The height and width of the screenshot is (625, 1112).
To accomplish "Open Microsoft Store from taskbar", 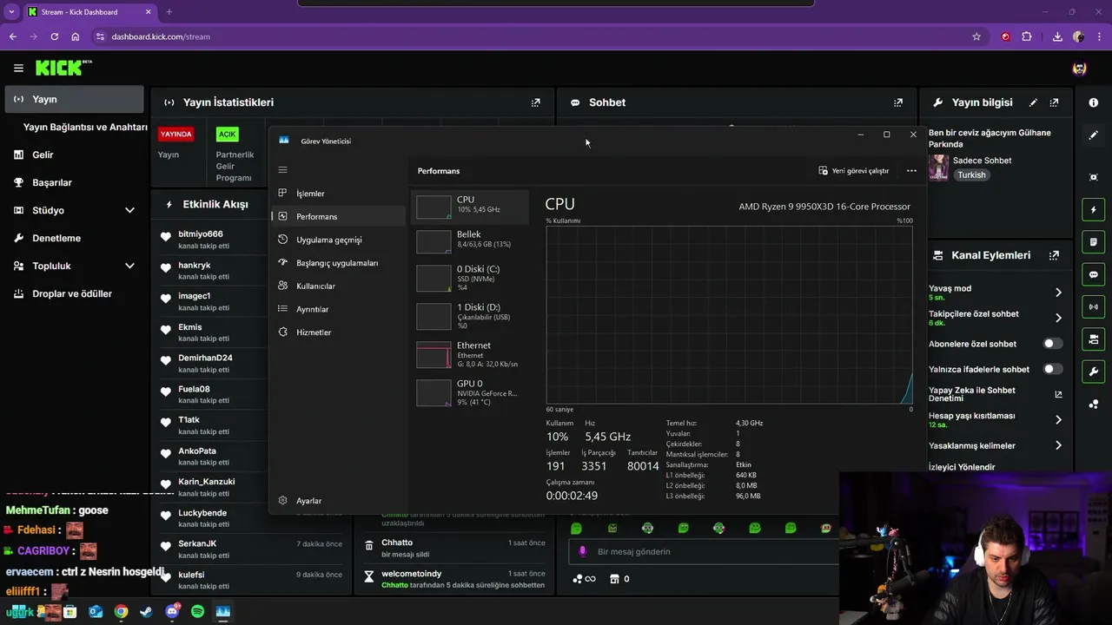I will (x=69, y=611).
